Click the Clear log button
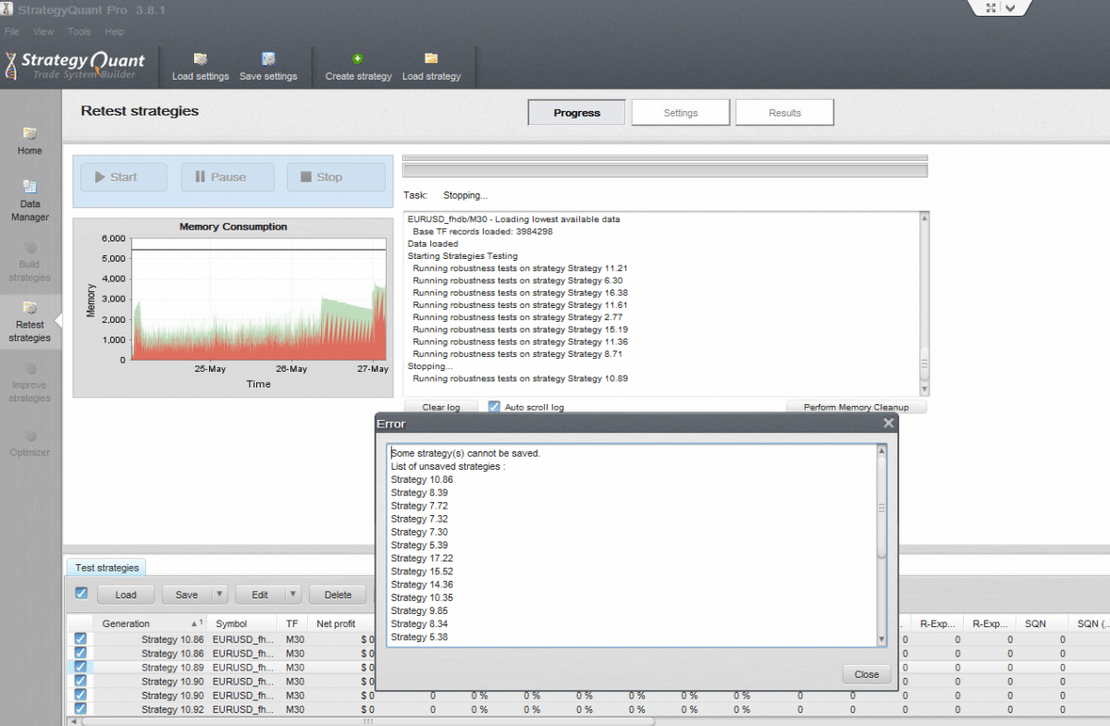 (x=440, y=407)
